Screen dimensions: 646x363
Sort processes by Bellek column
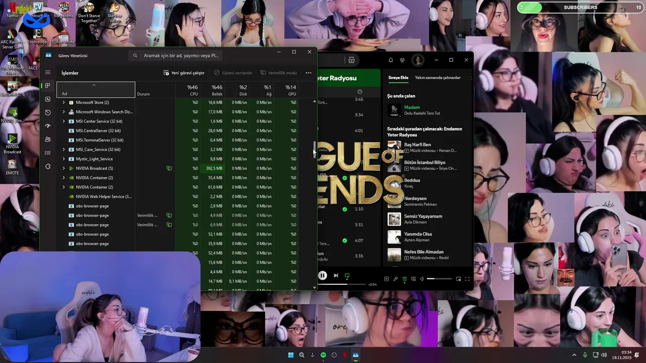pyautogui.click(x=212, y=90)
